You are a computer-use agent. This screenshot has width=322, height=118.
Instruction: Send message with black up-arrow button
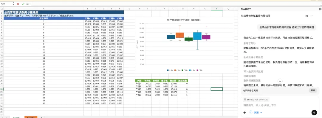314,112
